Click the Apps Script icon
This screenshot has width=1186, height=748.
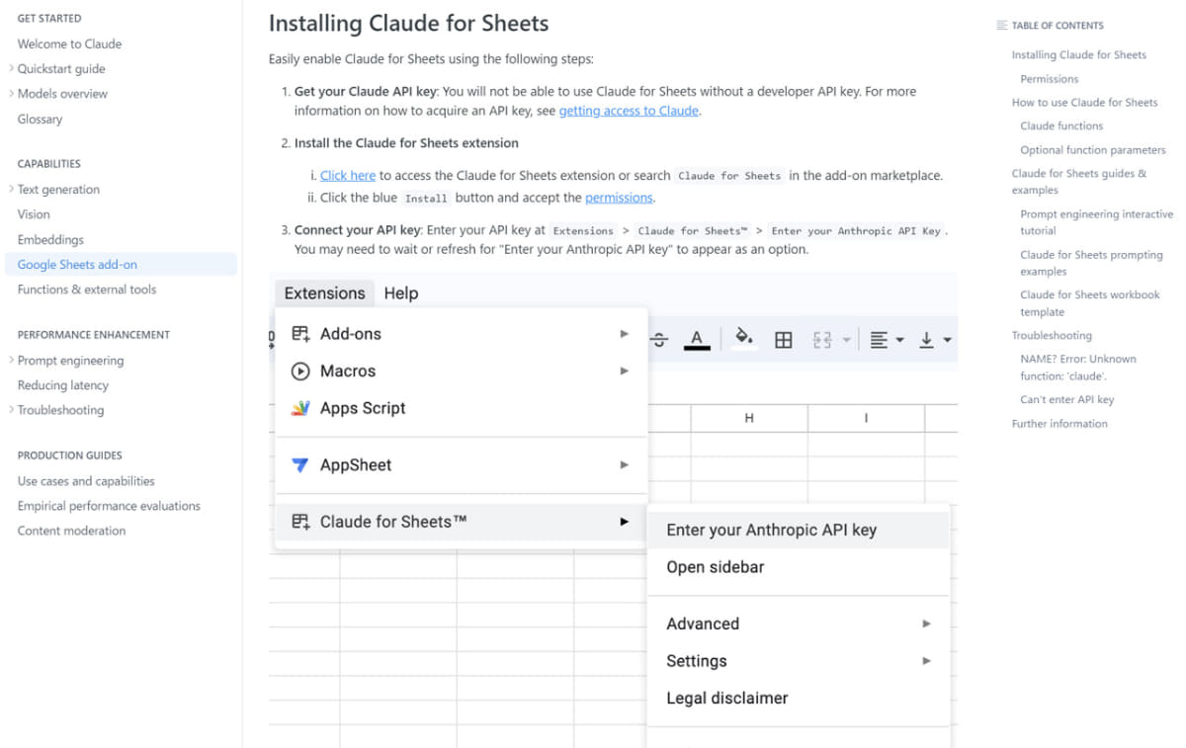tap(300, 408)
